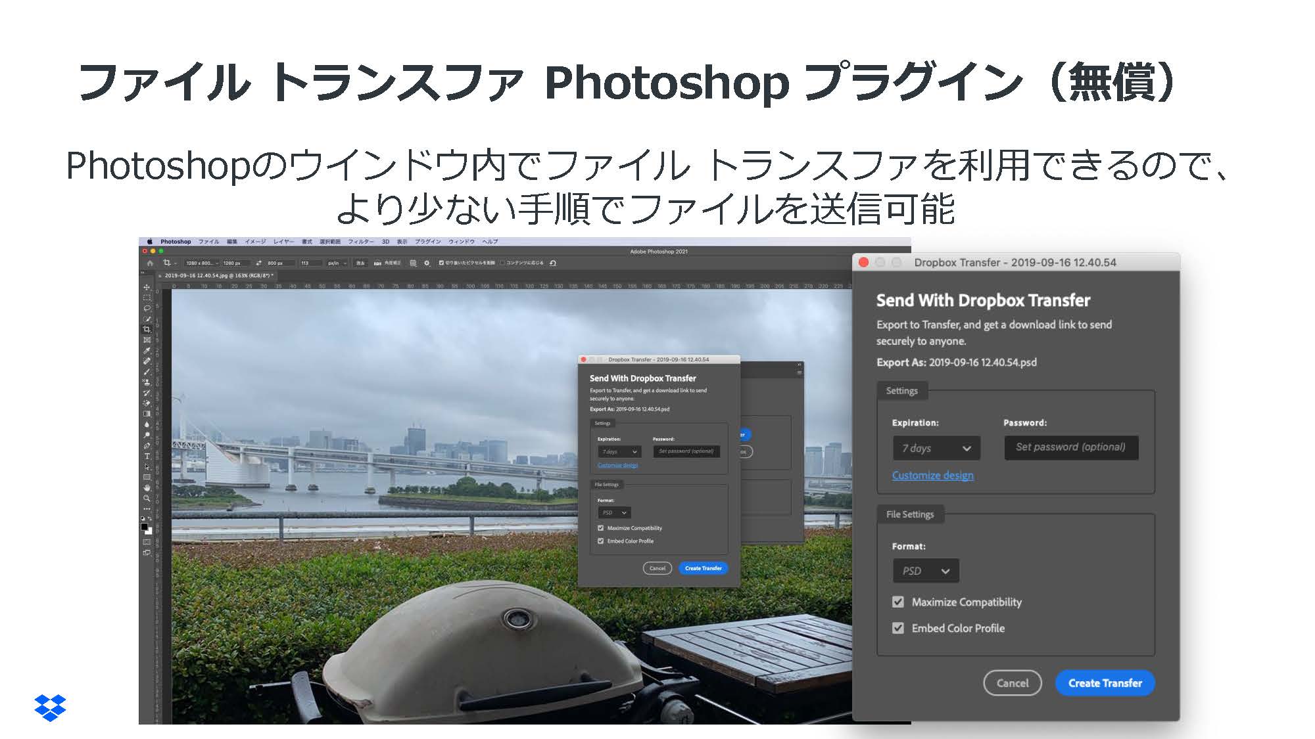Click the swap foreground/background colors arrow
1315x739 pixels.
(x=151, y=519)
